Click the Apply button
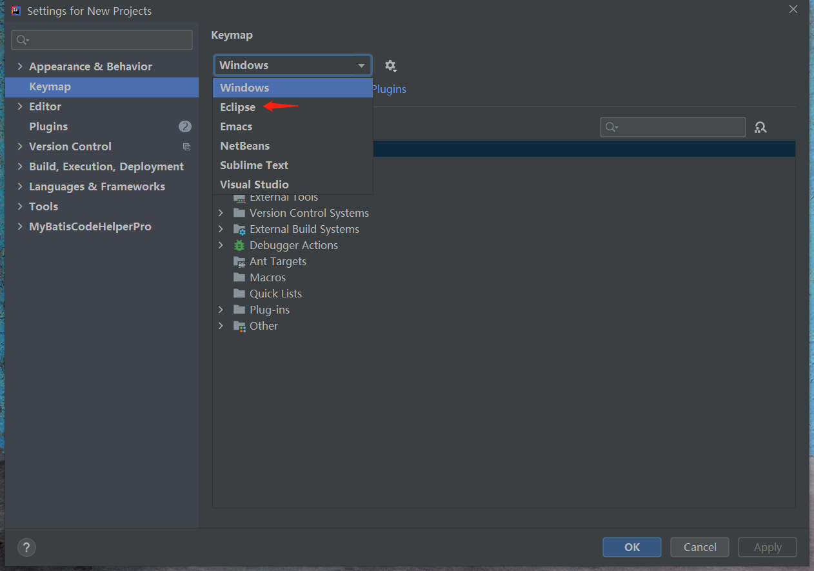This screenshot has height=571, width=814. (768, 547)
